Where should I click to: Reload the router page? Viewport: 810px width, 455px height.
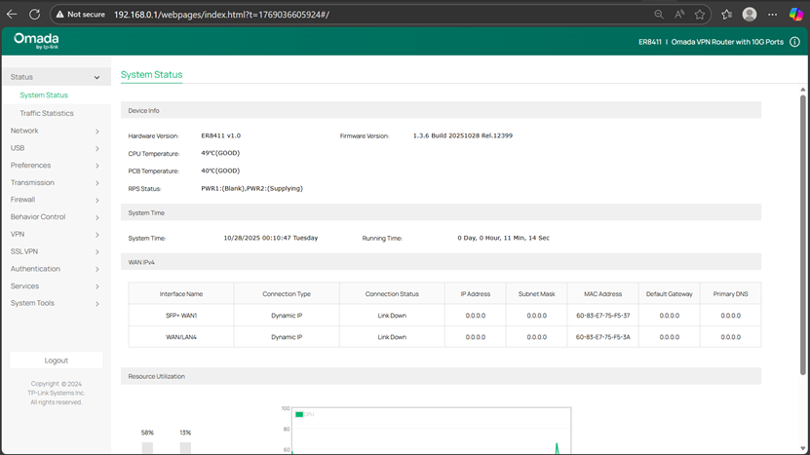pos(35,15)
